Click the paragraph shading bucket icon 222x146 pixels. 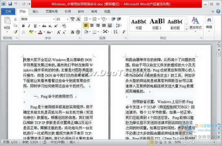86,32
